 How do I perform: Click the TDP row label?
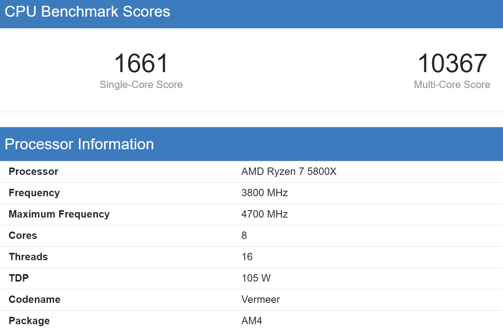(19, 278)
